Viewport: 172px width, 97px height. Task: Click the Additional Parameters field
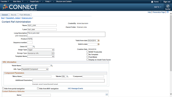pos(69,81)
